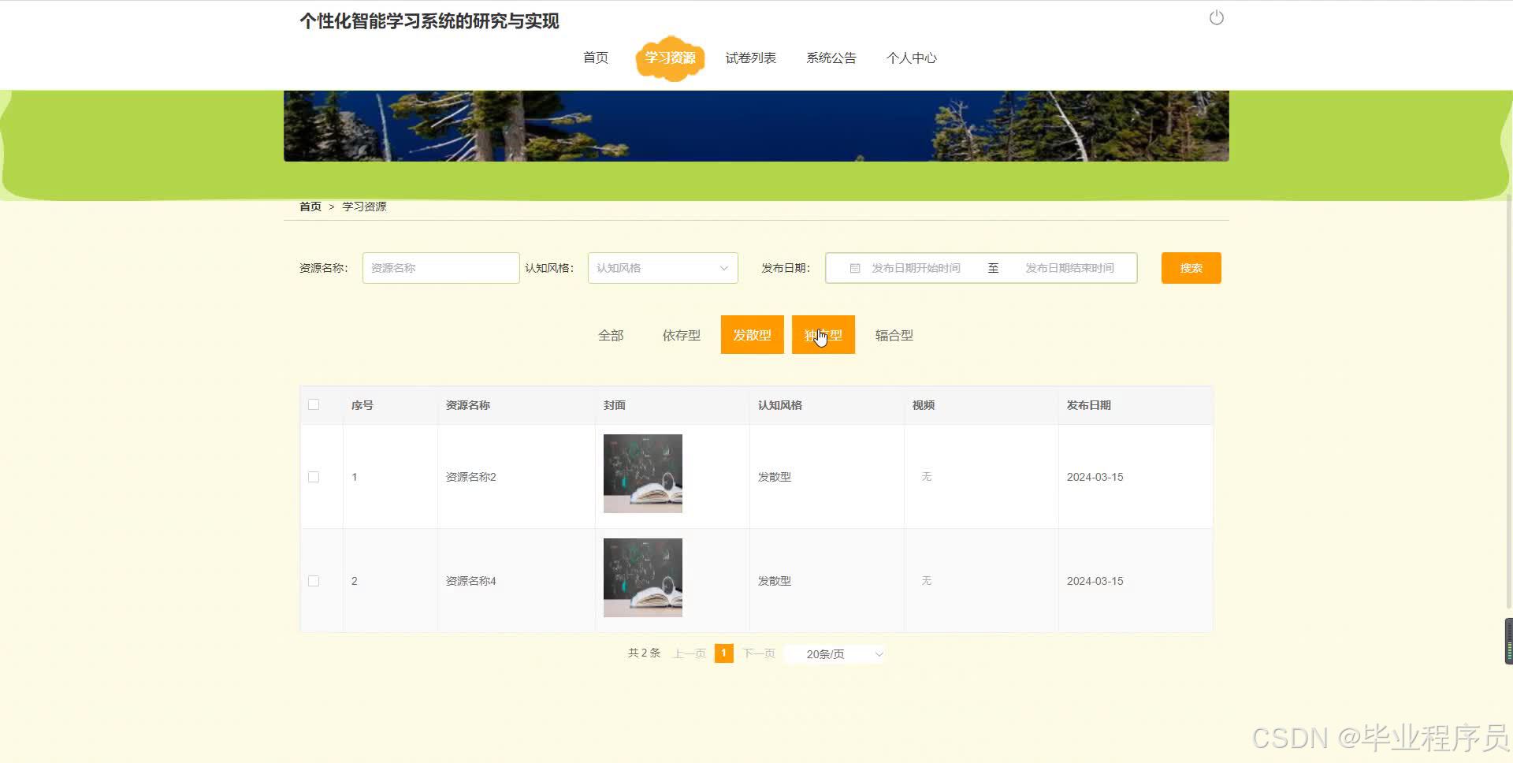Go to the 首页 nav item
Image resolution: width=1513 pixels, height=763 pixels.
click(596, 58)
